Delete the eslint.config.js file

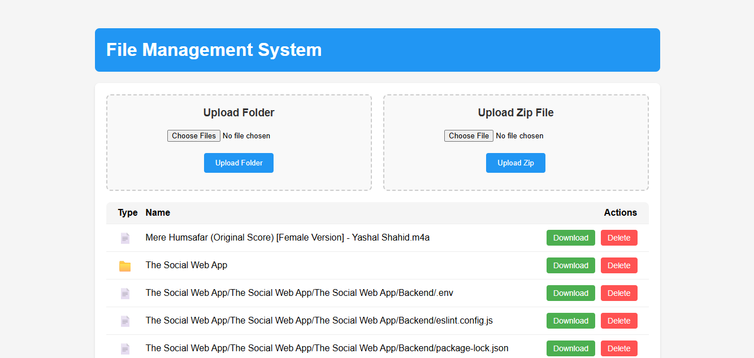click(619, 321)
